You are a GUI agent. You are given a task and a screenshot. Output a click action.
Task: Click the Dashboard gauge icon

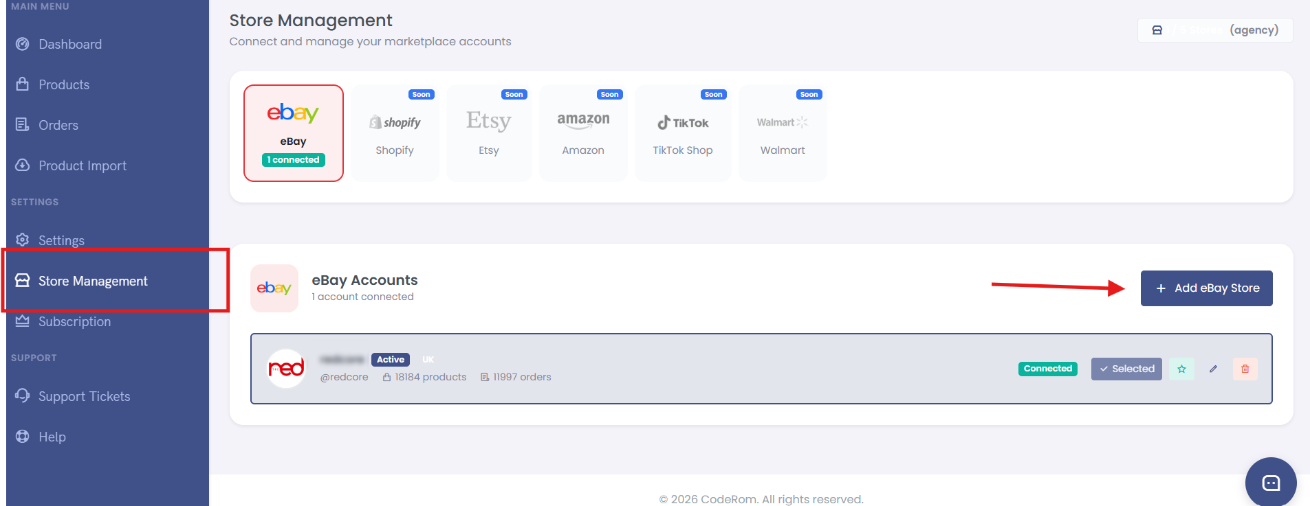(23, 44)
